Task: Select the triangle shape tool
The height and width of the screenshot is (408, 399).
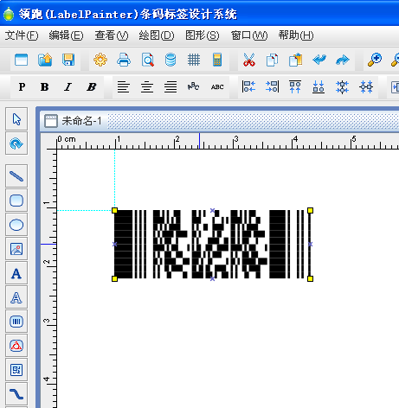Action: tap(16, 346)
